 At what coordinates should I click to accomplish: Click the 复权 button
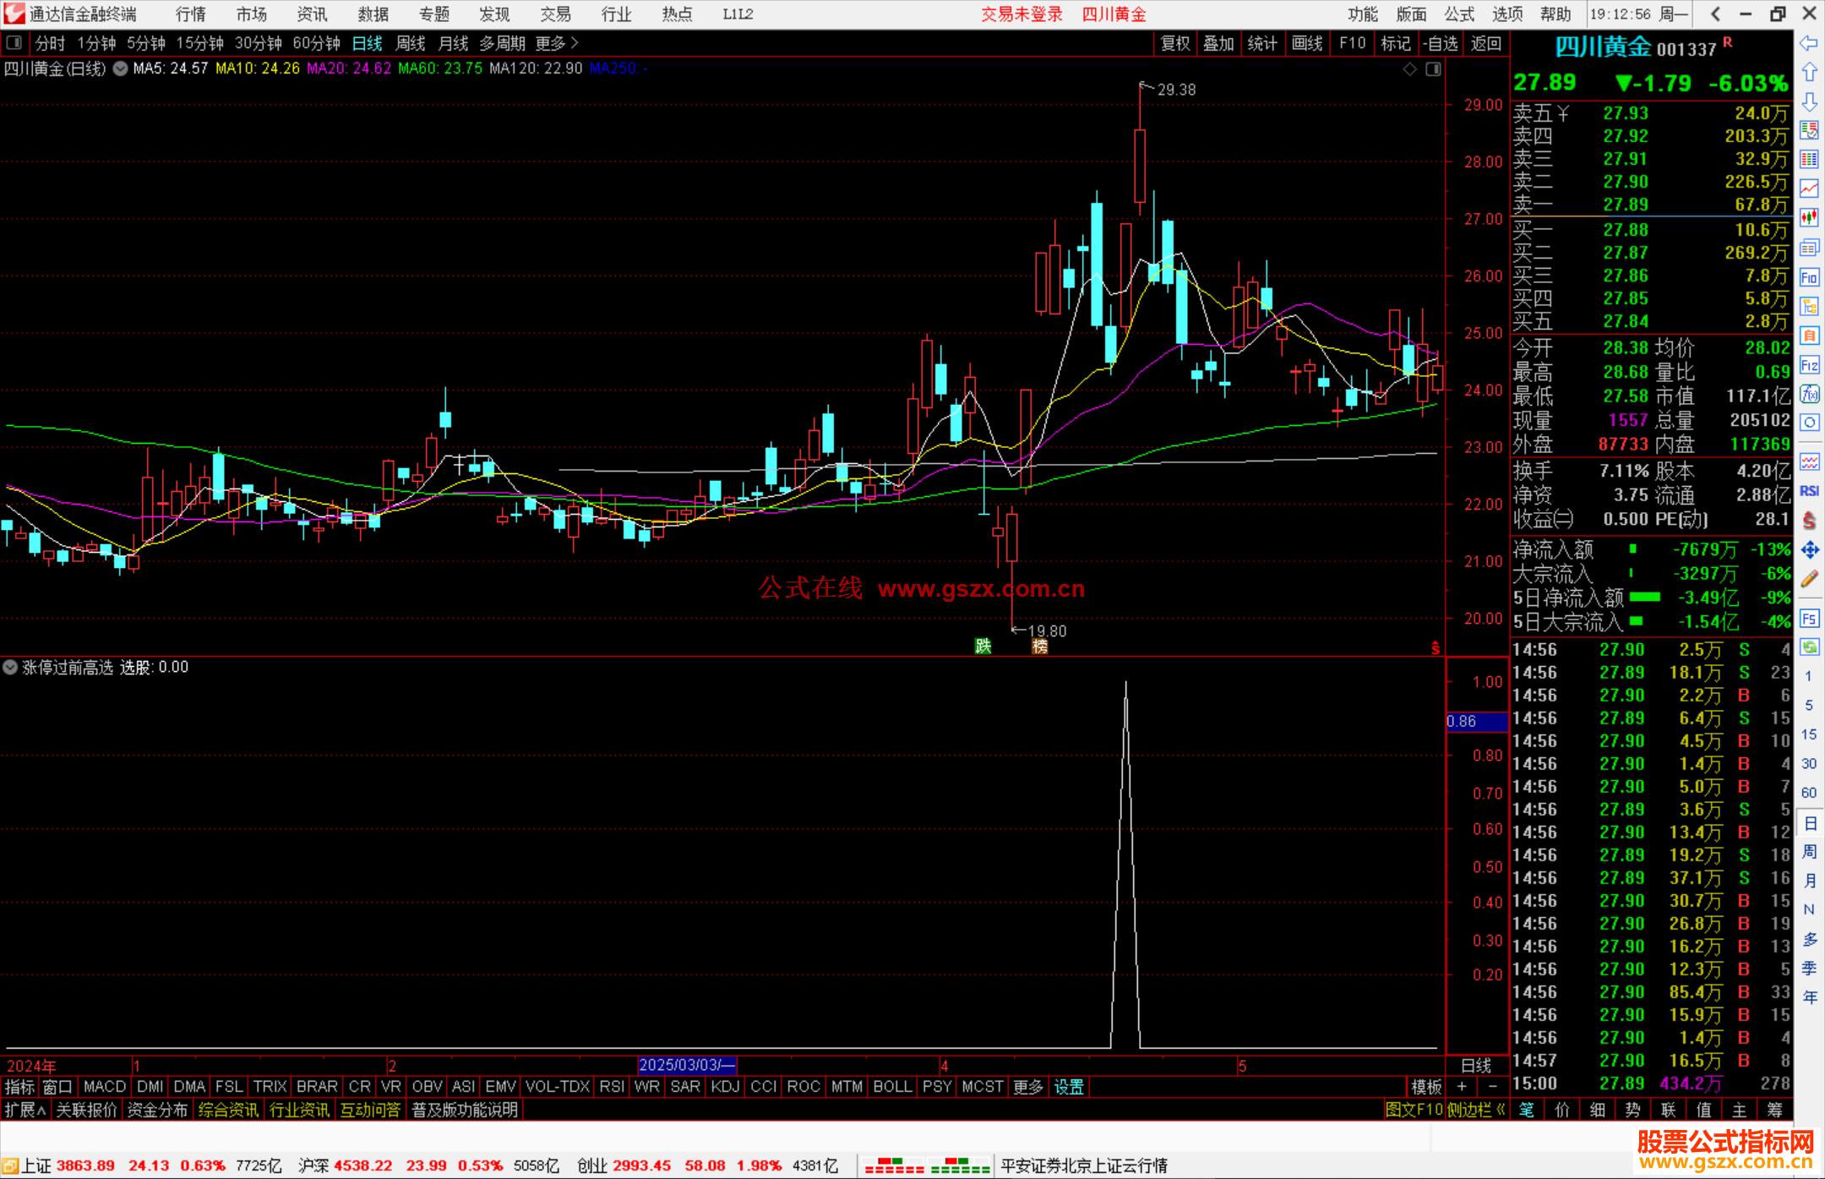coord(1174,43)
